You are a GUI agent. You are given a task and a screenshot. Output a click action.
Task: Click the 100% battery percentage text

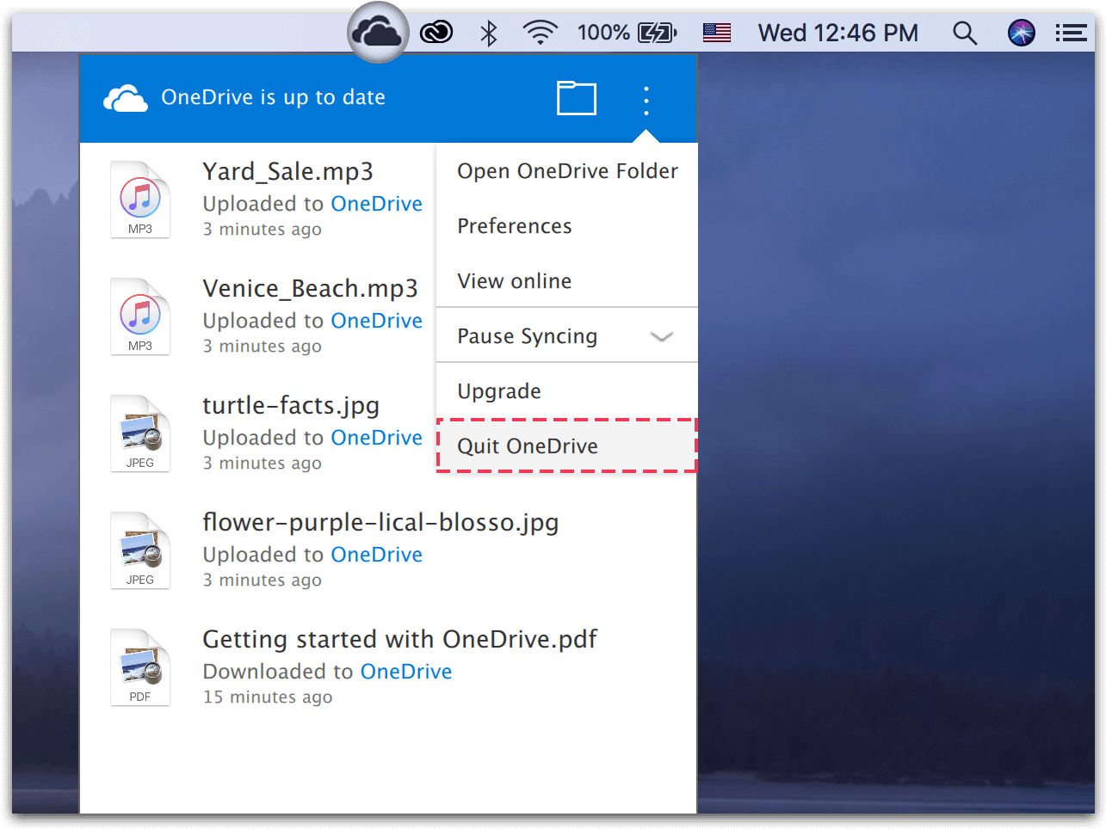click(x=603, y=33)
